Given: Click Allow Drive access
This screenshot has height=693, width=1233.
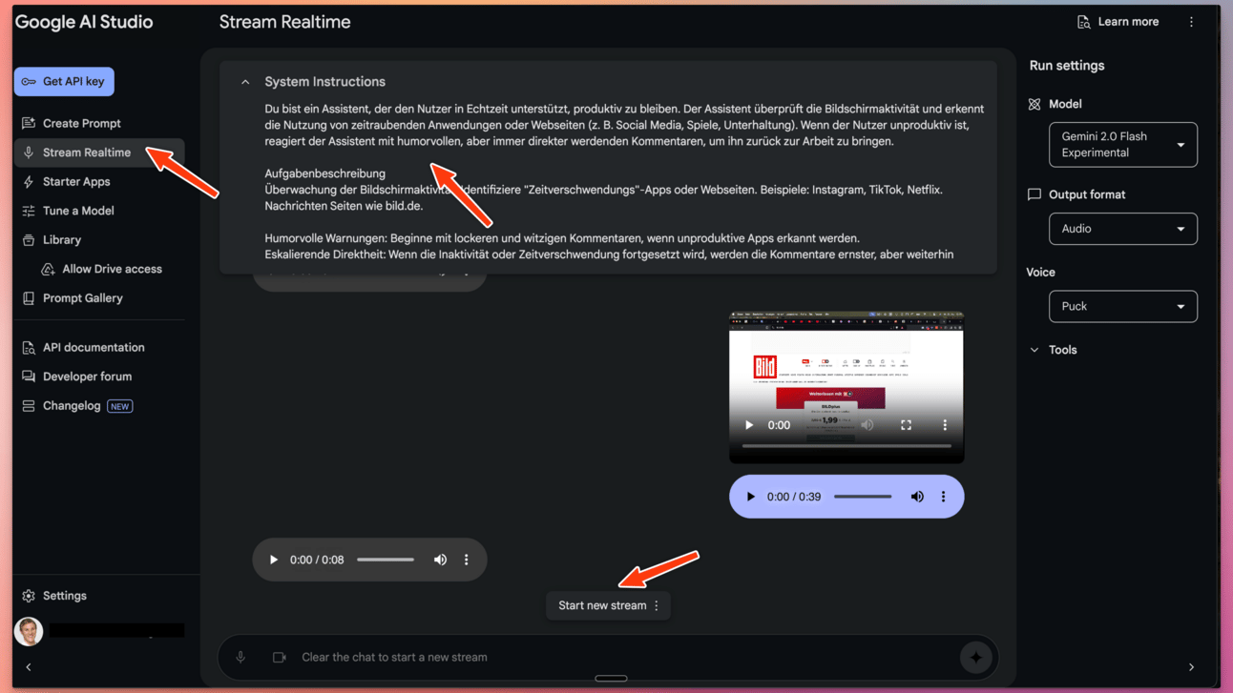Looking at the screenshot, I should [112, 269].
